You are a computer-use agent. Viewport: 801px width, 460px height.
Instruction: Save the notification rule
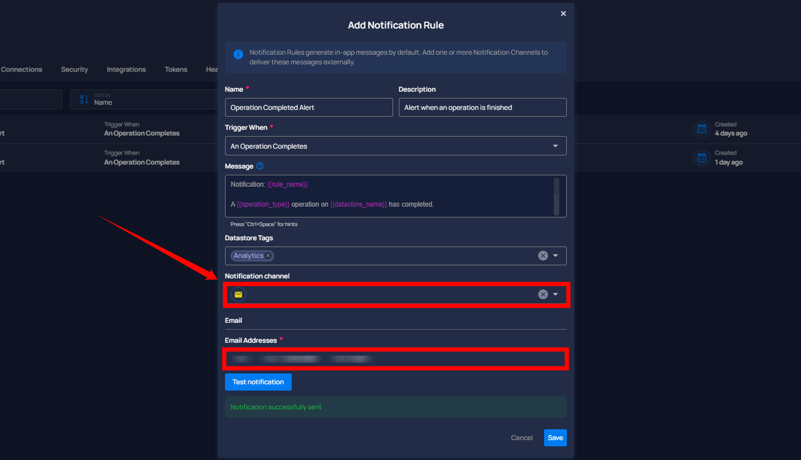555,438
